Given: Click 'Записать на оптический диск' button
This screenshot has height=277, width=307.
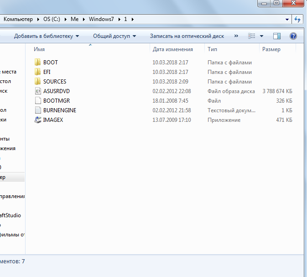Looking at the screenshot, I should (187, 36).
